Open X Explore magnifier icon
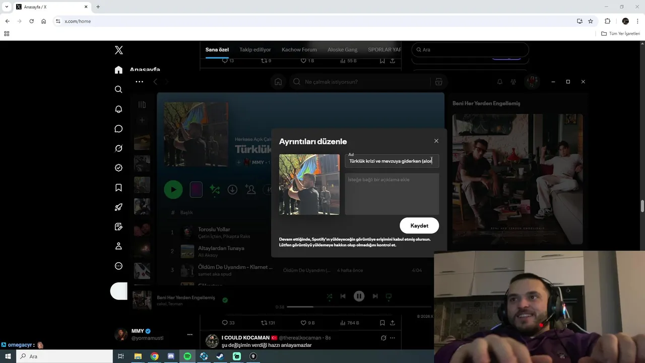 click(118, 89)
